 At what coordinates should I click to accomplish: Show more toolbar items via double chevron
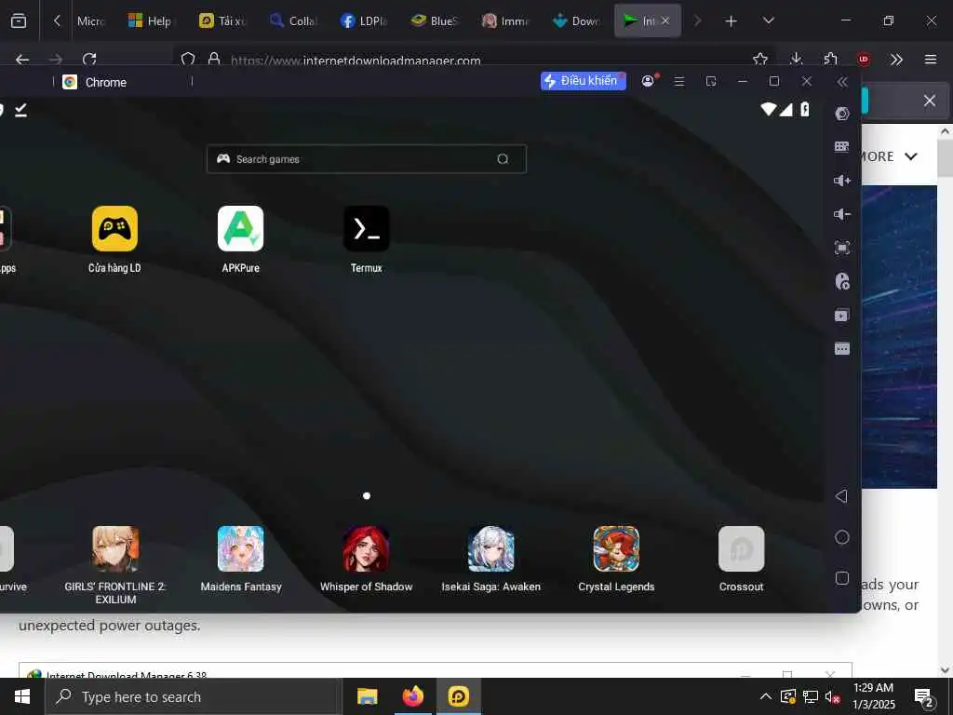tap(896, 59)
